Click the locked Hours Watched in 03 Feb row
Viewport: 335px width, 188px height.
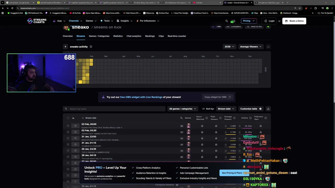click(x=202, y=126)
